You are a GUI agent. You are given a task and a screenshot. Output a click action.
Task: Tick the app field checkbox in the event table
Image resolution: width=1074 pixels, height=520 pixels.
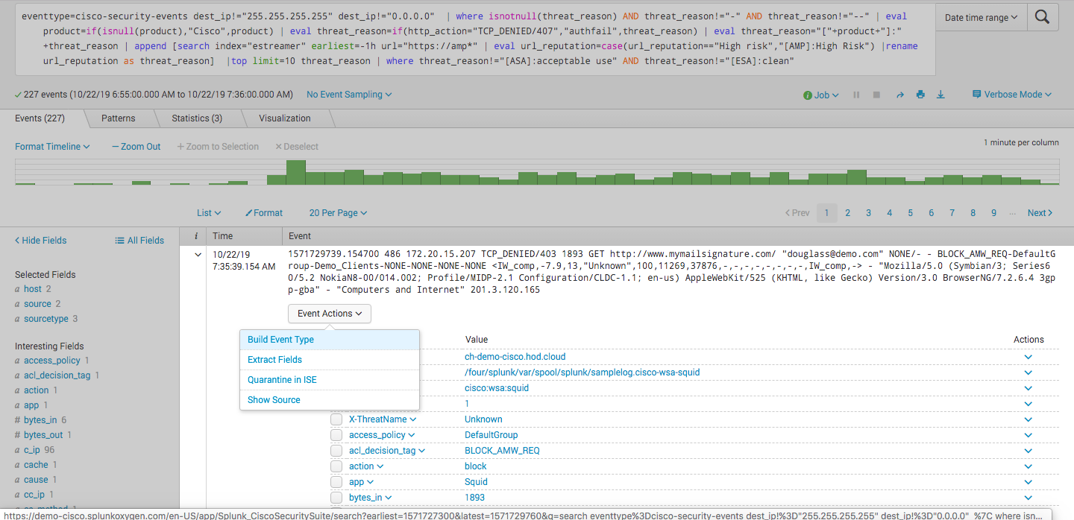tap(336, 482)
